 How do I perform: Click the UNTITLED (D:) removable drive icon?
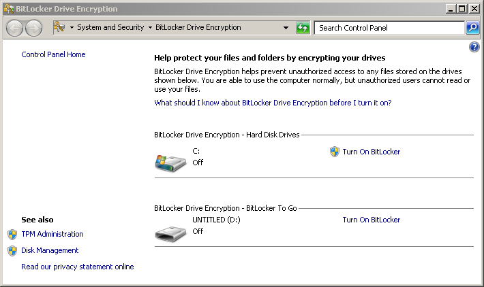tap(170, 234)
